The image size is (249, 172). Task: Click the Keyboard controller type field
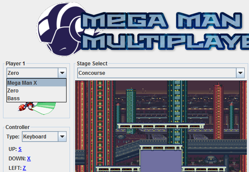pyautogui.click(x=44, y=136)
